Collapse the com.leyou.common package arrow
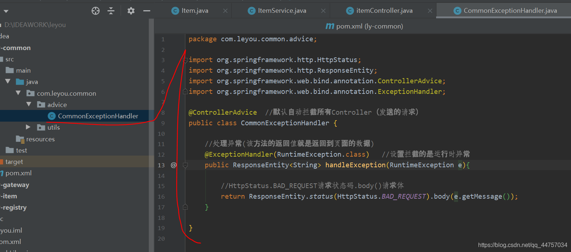The height and width of the screenshot is (252, 571). click(18, 93)
